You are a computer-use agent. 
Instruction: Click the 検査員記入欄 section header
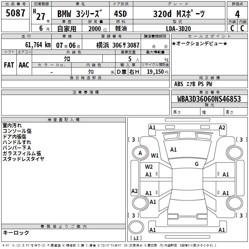coord(63,120)
